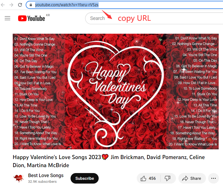The height and width of the screenshot is (186, 223).
Task: Reload the current YouTube page
Action: point(20,5)
